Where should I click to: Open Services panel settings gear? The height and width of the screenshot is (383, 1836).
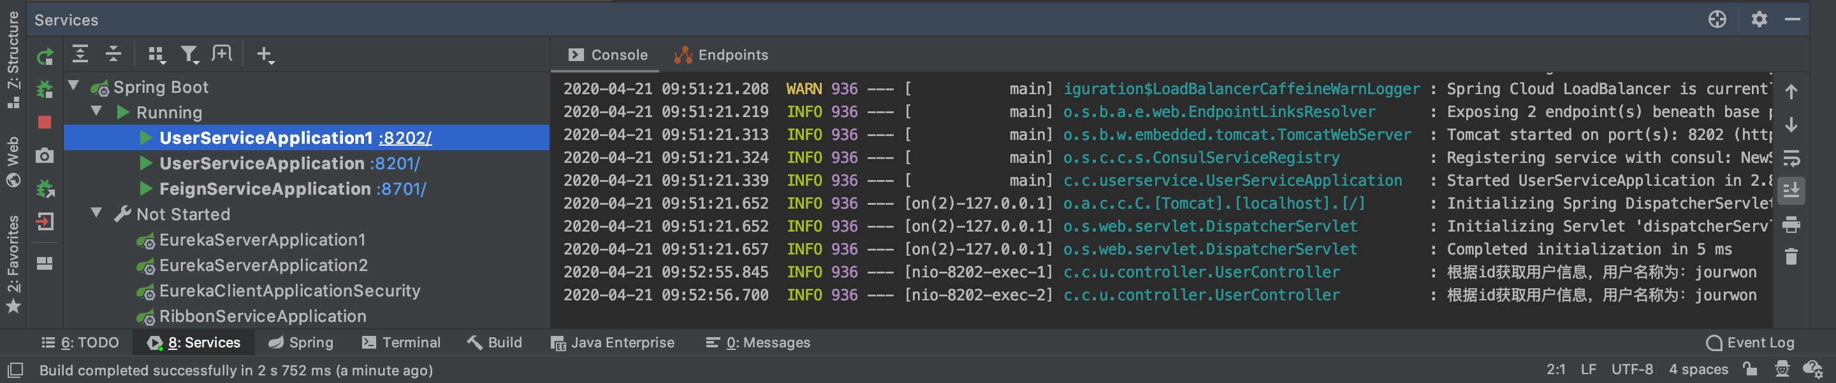(x=1759, y=19)
